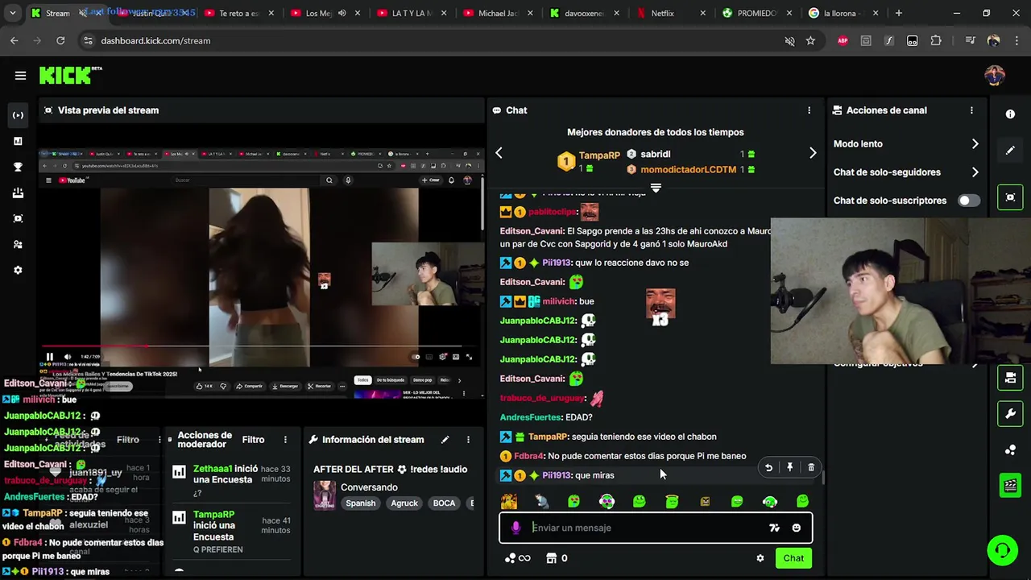Click TampaRP username in chat
The height and width of the screenshot is (580, 1031).
tap(548, 437)
